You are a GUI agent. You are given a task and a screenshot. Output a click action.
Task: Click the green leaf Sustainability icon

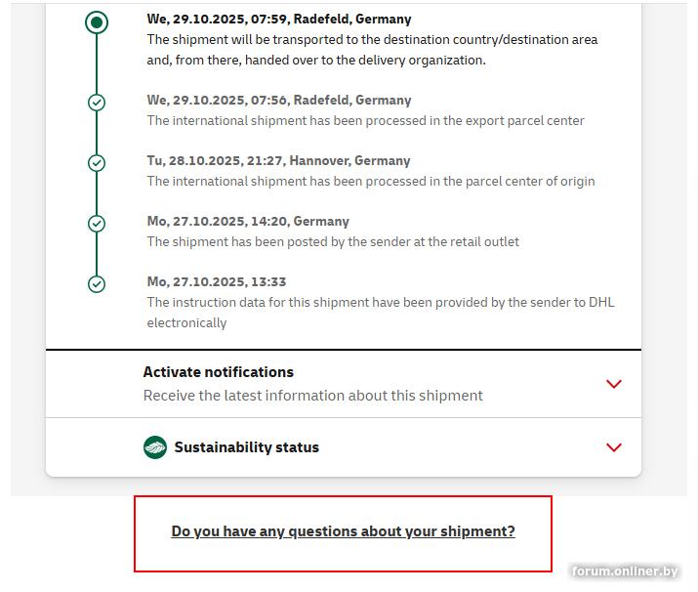155,447
